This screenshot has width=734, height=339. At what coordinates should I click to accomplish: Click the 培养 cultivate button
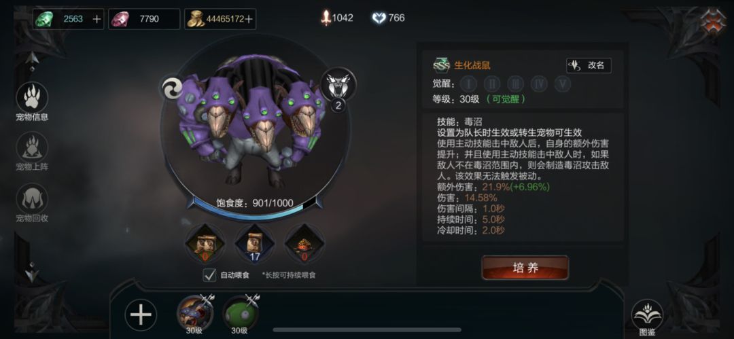[x=525, y=268]
